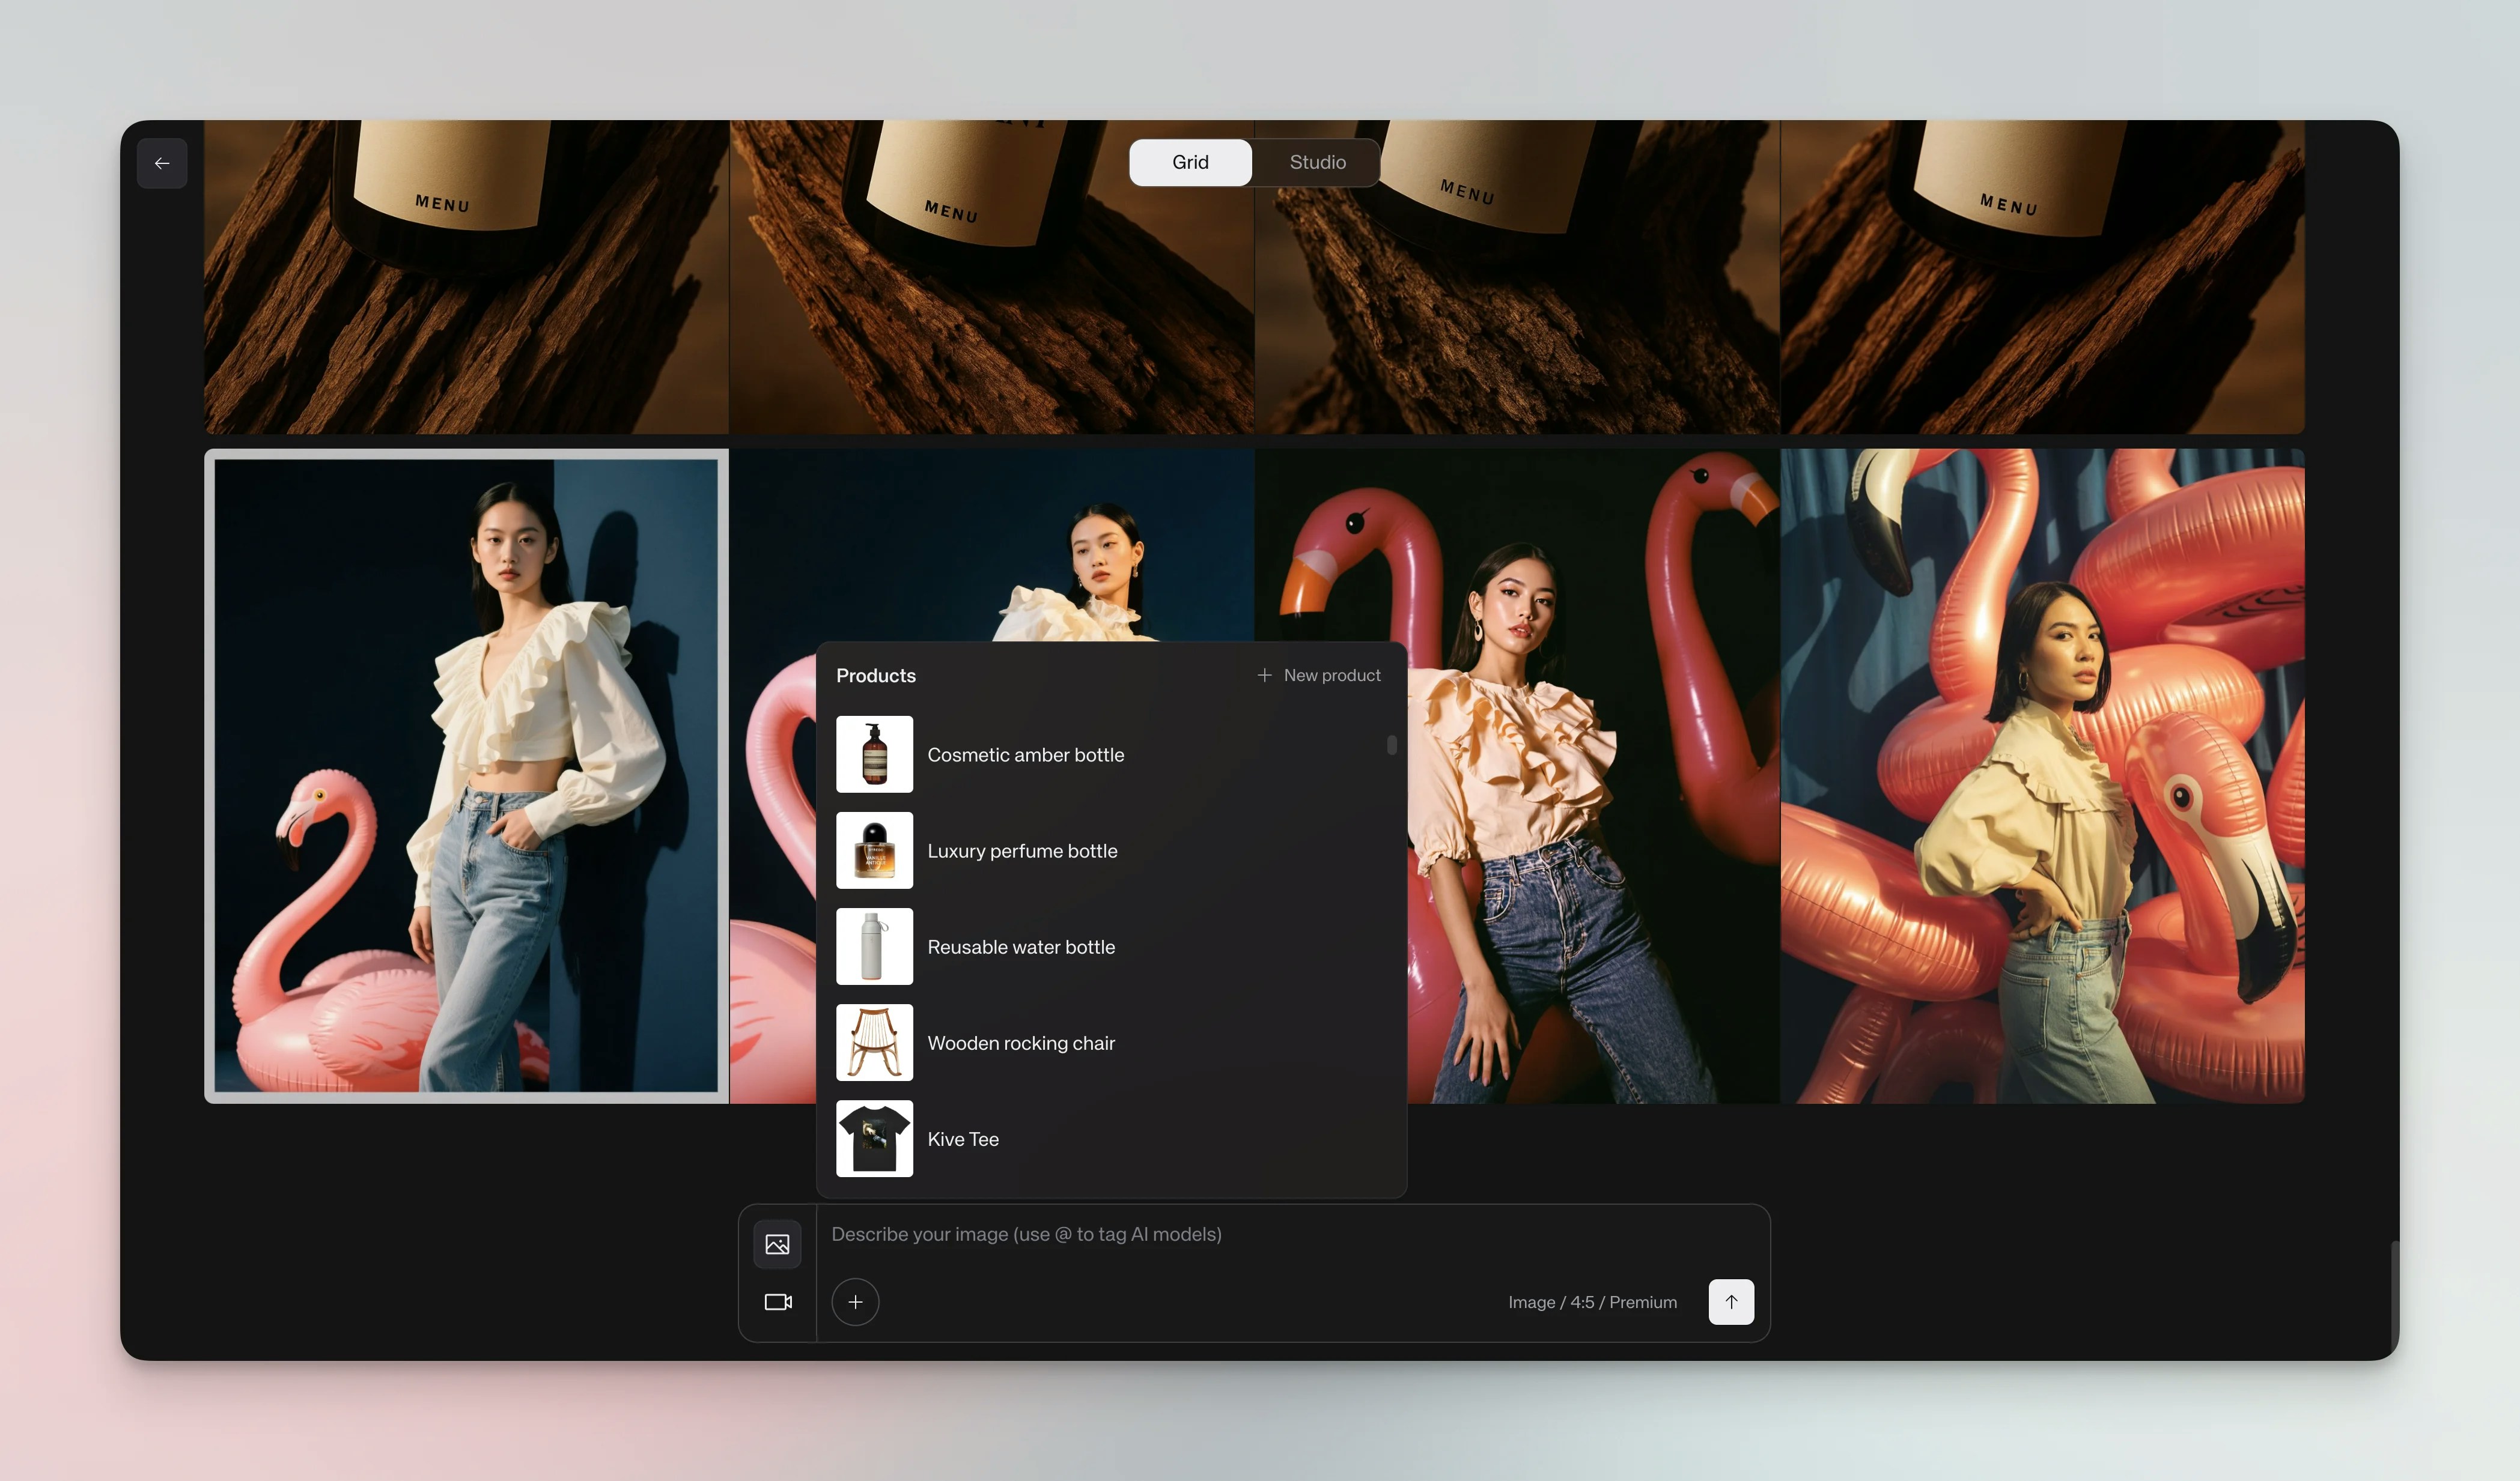
Task: Choose Reusable water bottle product
Action: point(1020,946)
